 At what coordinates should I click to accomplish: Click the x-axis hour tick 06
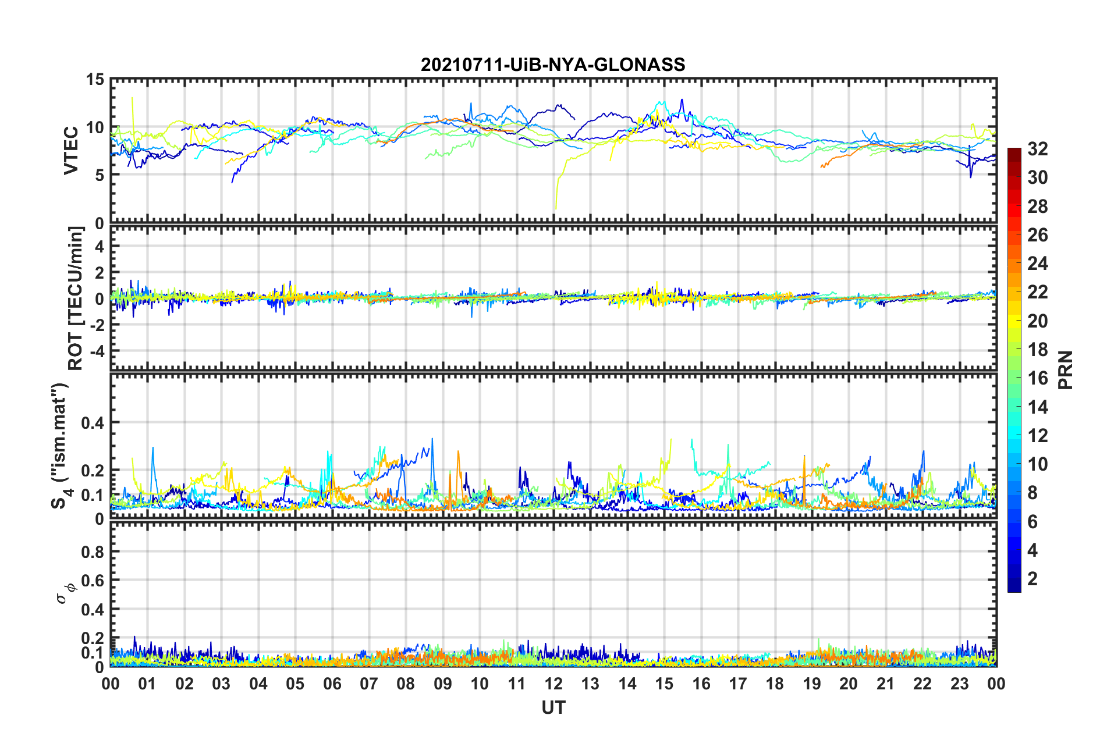click(x=332, y=684)
